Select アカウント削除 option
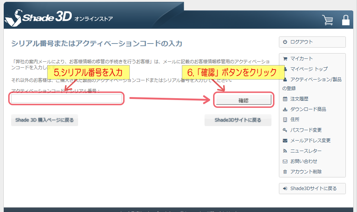Screen dimensions: 357x212 click(306, 172)
